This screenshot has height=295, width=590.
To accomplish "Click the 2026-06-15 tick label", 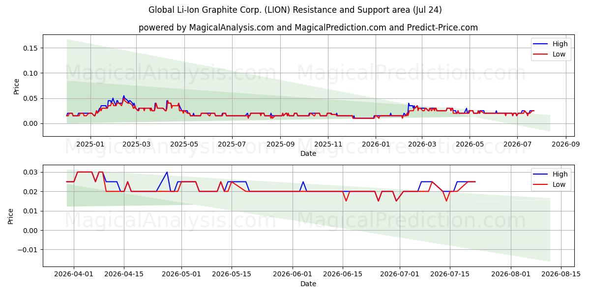I will [343, 274].
